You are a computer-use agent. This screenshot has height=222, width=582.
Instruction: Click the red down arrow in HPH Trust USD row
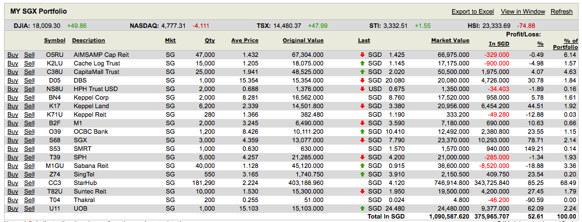point(362,89)
